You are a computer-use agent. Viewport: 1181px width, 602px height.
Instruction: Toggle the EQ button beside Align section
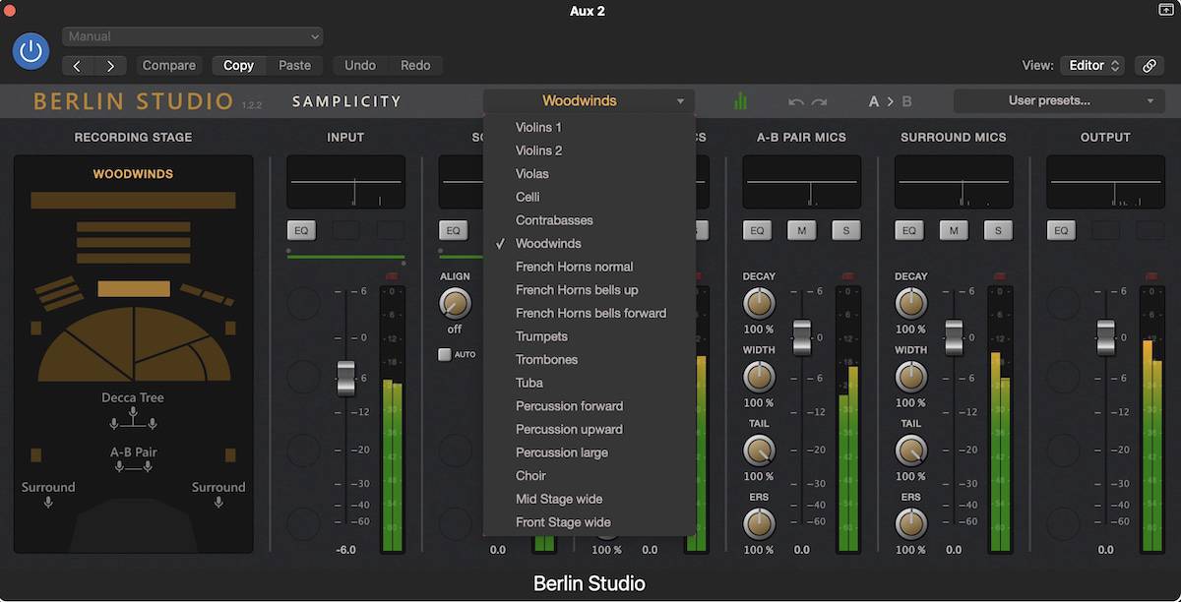[x=453, y=230]
